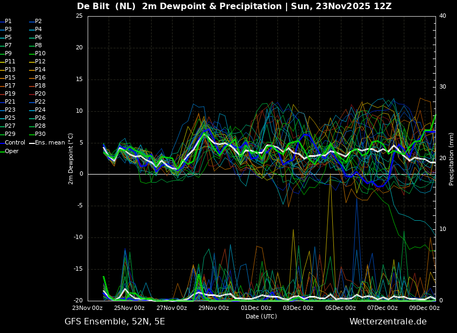
Task: Click the P30 legend color line
Action: (32, 134)
